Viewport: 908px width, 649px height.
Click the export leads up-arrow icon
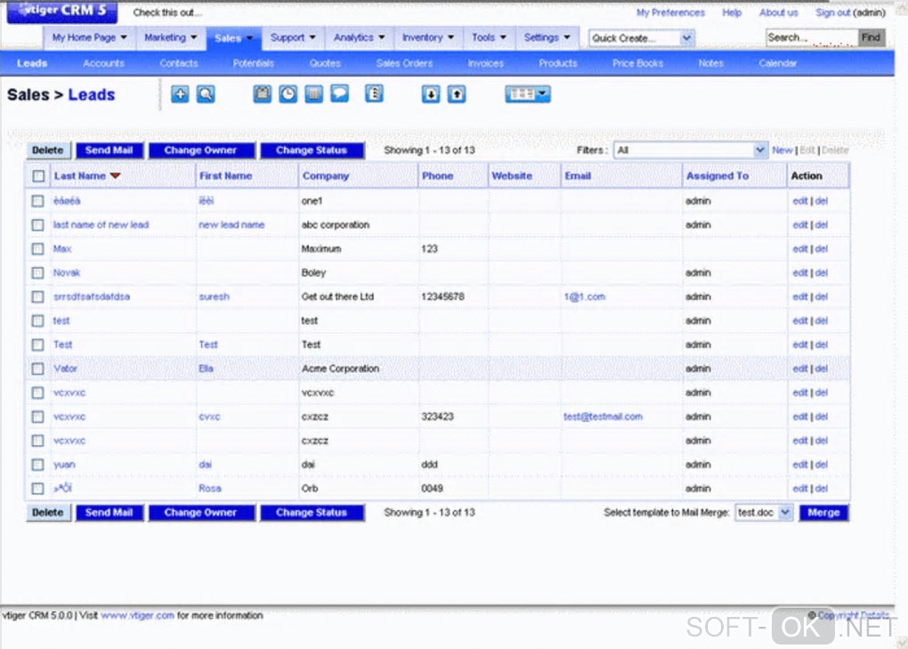[x=457, y=93]
